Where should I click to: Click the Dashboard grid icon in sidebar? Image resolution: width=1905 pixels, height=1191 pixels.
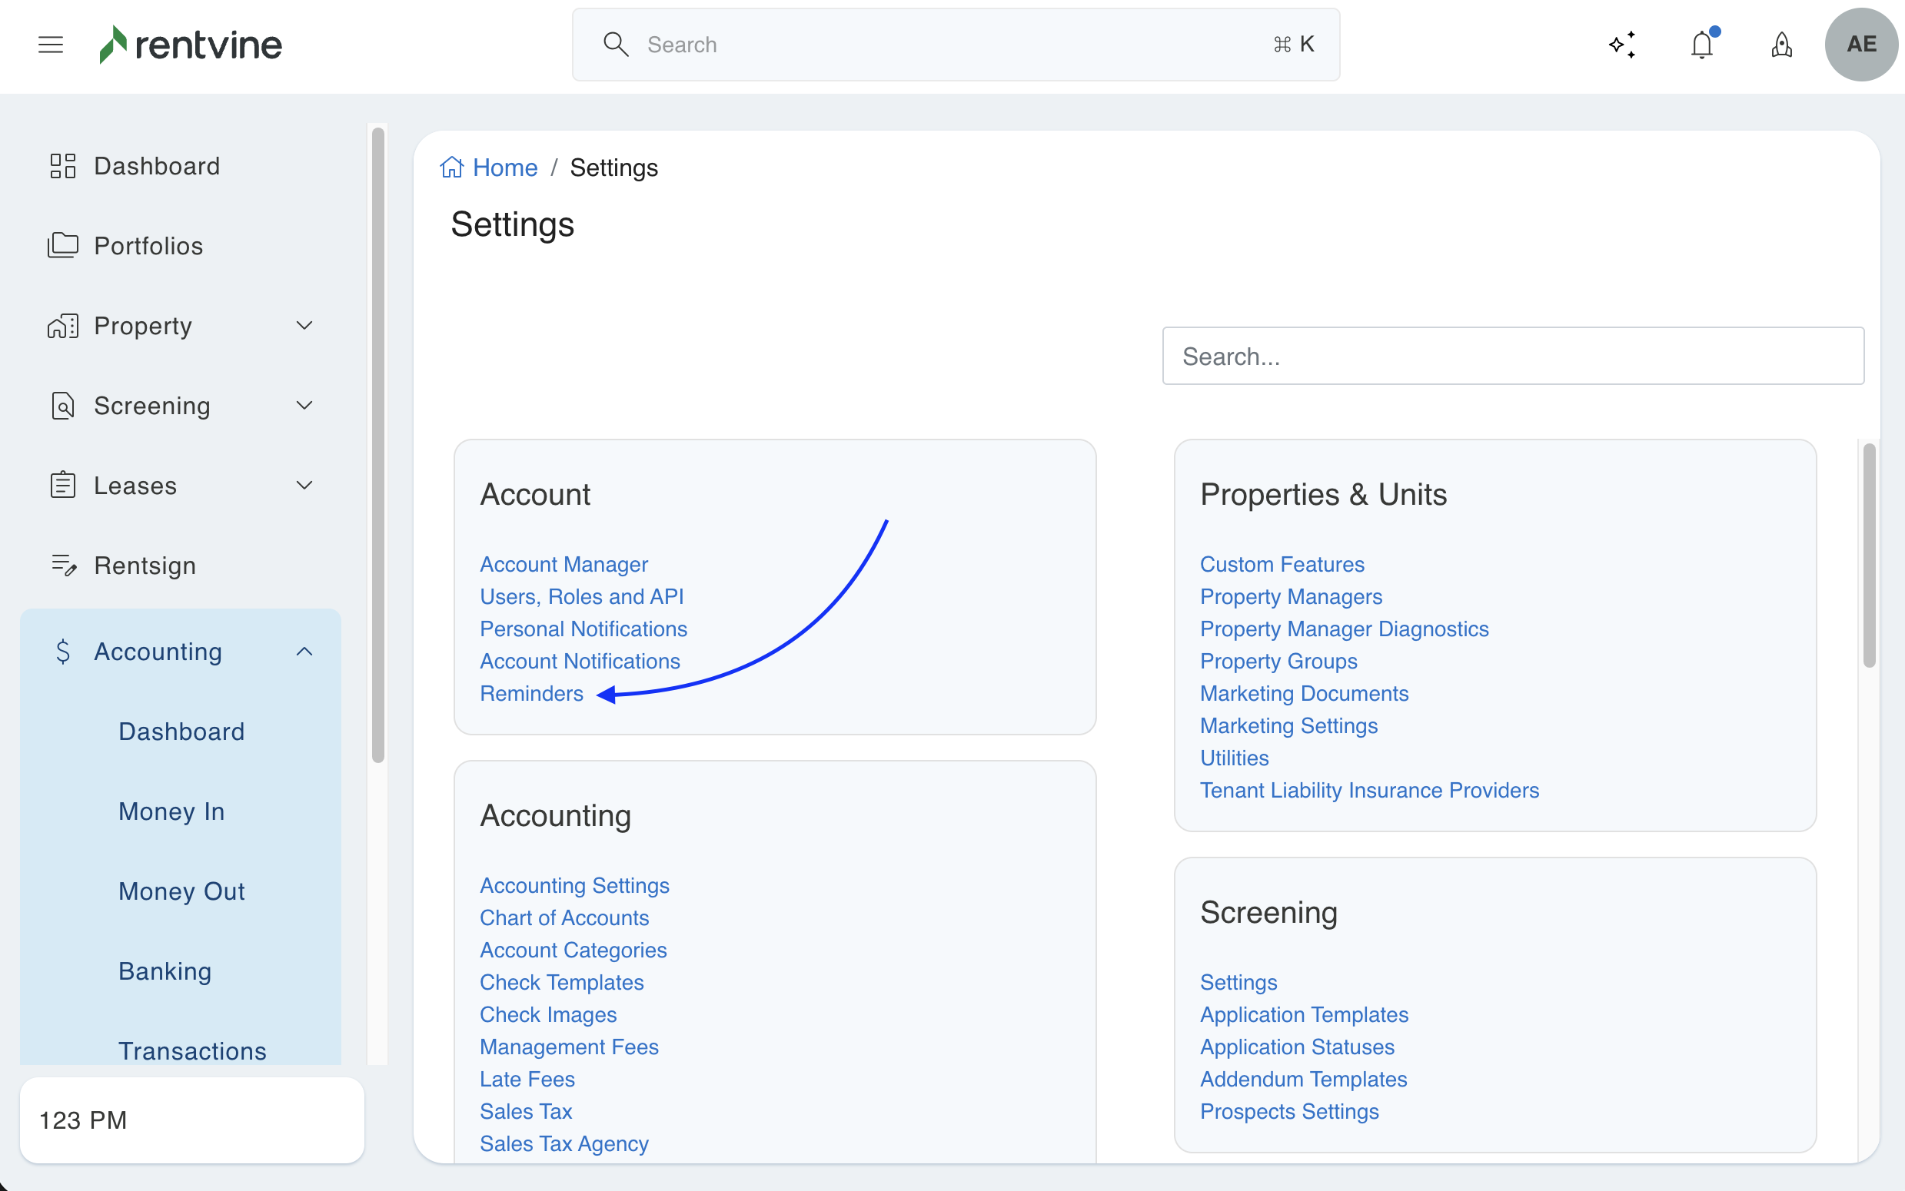[62, 166]
